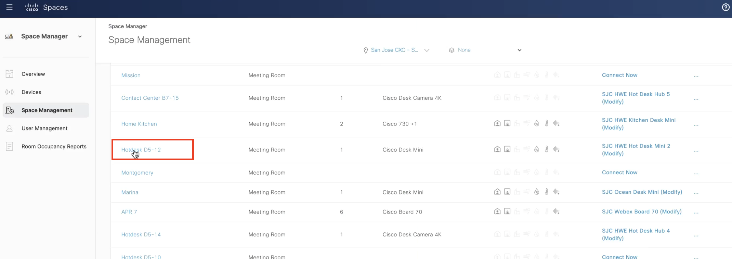
Task: Open the hamburger menu in header
Action: pyautogui.click(x=10, y=7)
